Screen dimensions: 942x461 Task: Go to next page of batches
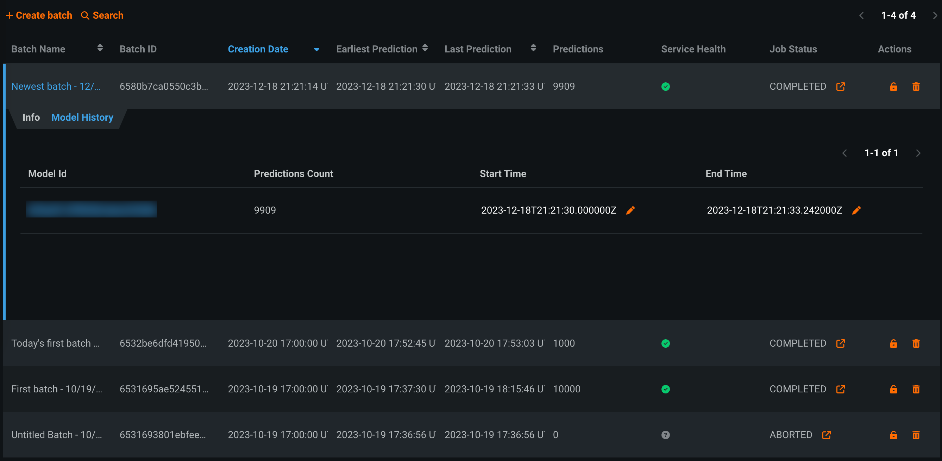[935, 15]
